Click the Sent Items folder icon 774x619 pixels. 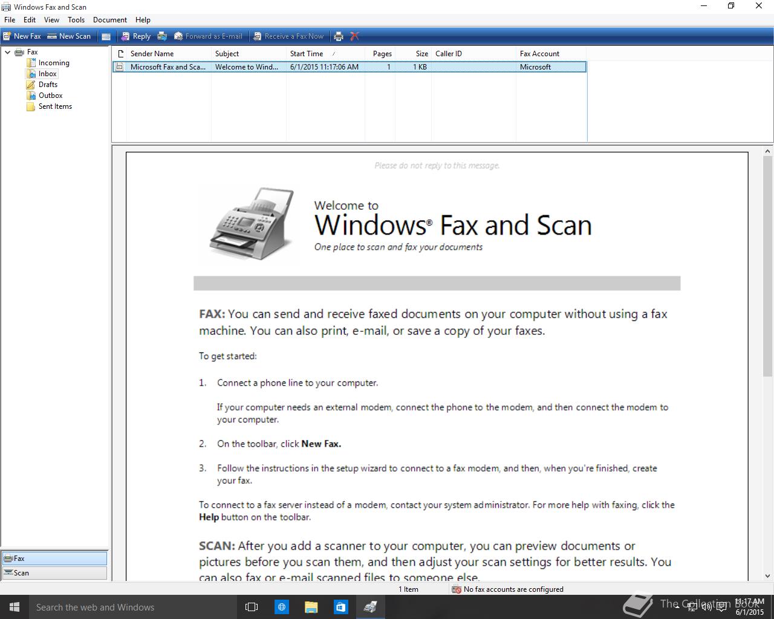pyautogui.click(x=31, y=106)
